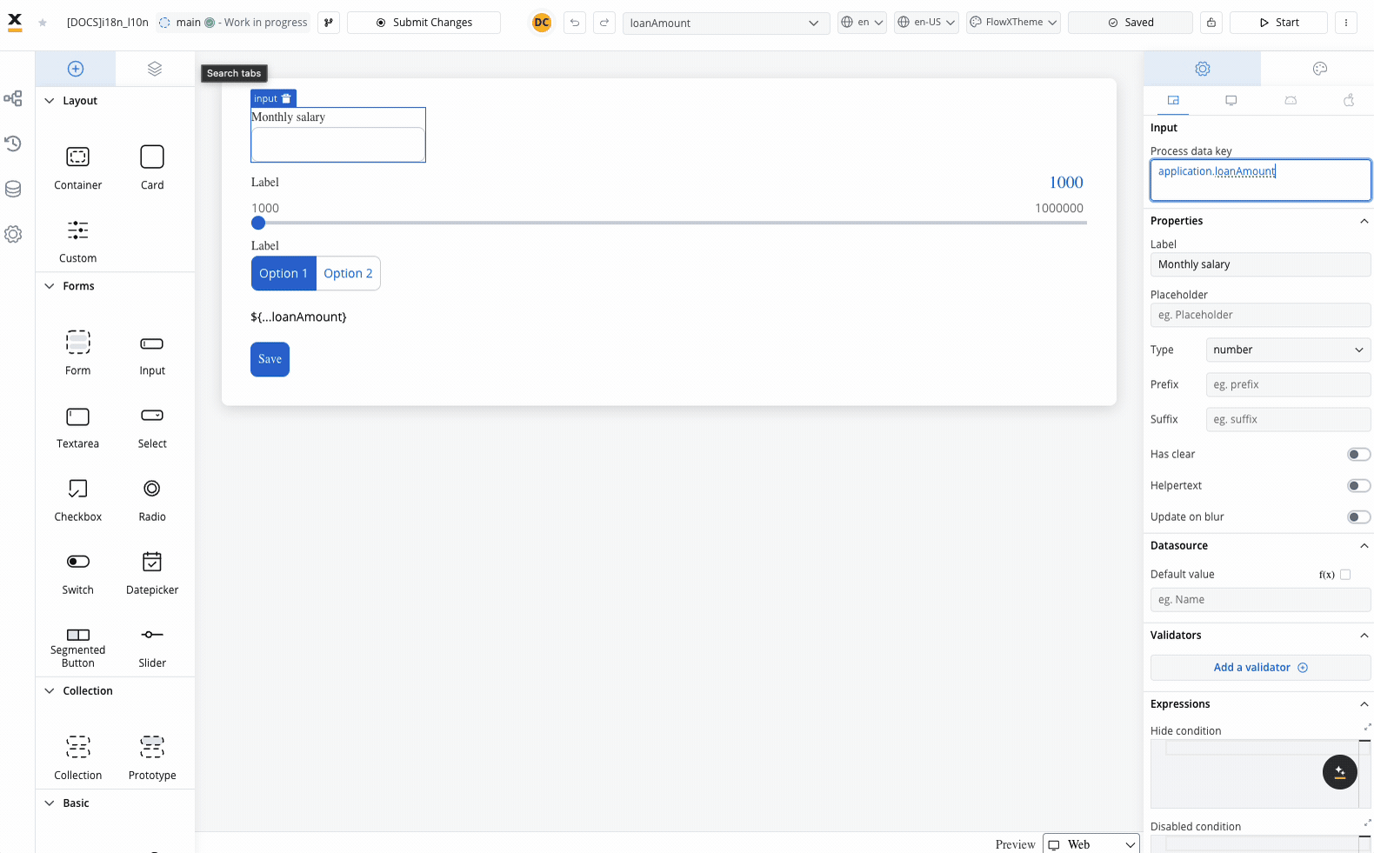
Task: Open the data model sidebar icon
Action: pyautogui.click(x=13, y=189)
